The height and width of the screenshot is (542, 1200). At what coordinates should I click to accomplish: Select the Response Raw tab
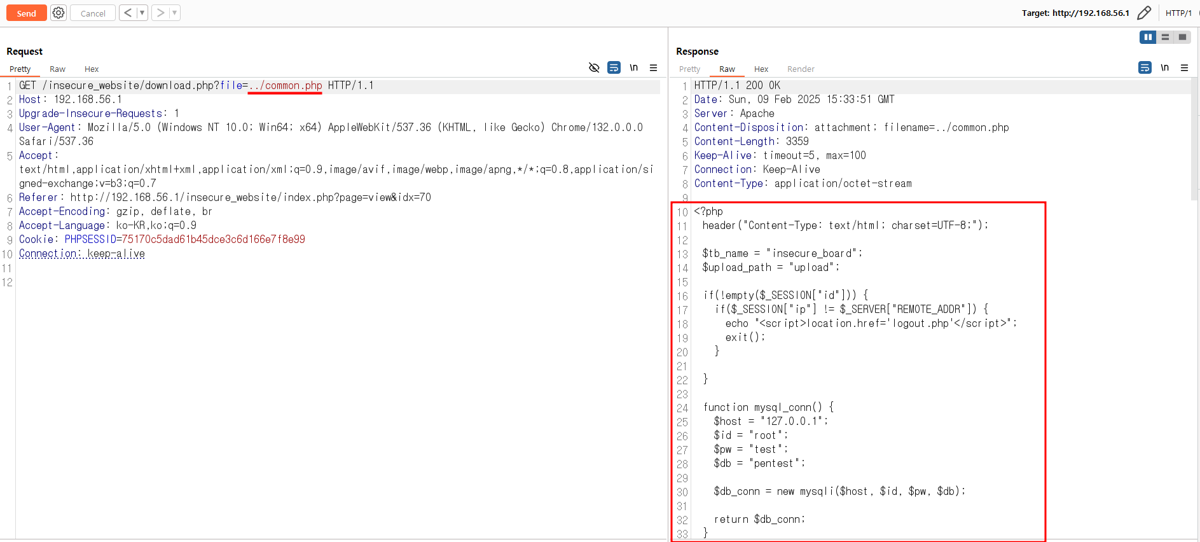coord(727,69)
